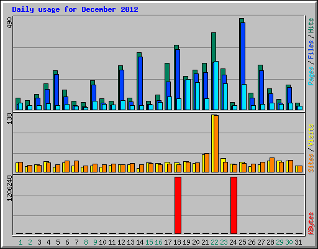Click x-axis day label "23"
Image resolution: width=318 pixels, height=249 pixels.
(224, 242)
